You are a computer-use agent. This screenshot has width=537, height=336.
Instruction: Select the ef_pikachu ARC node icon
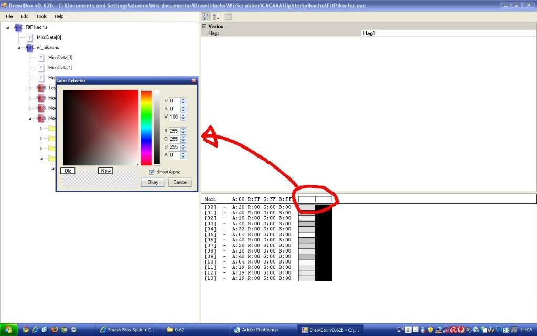pos(30,47)
